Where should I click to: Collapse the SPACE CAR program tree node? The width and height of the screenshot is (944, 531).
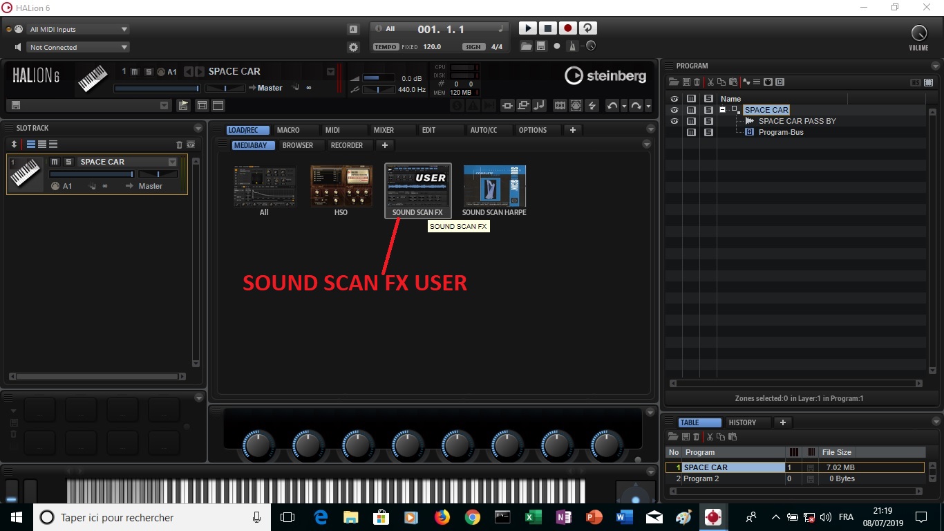722,110
